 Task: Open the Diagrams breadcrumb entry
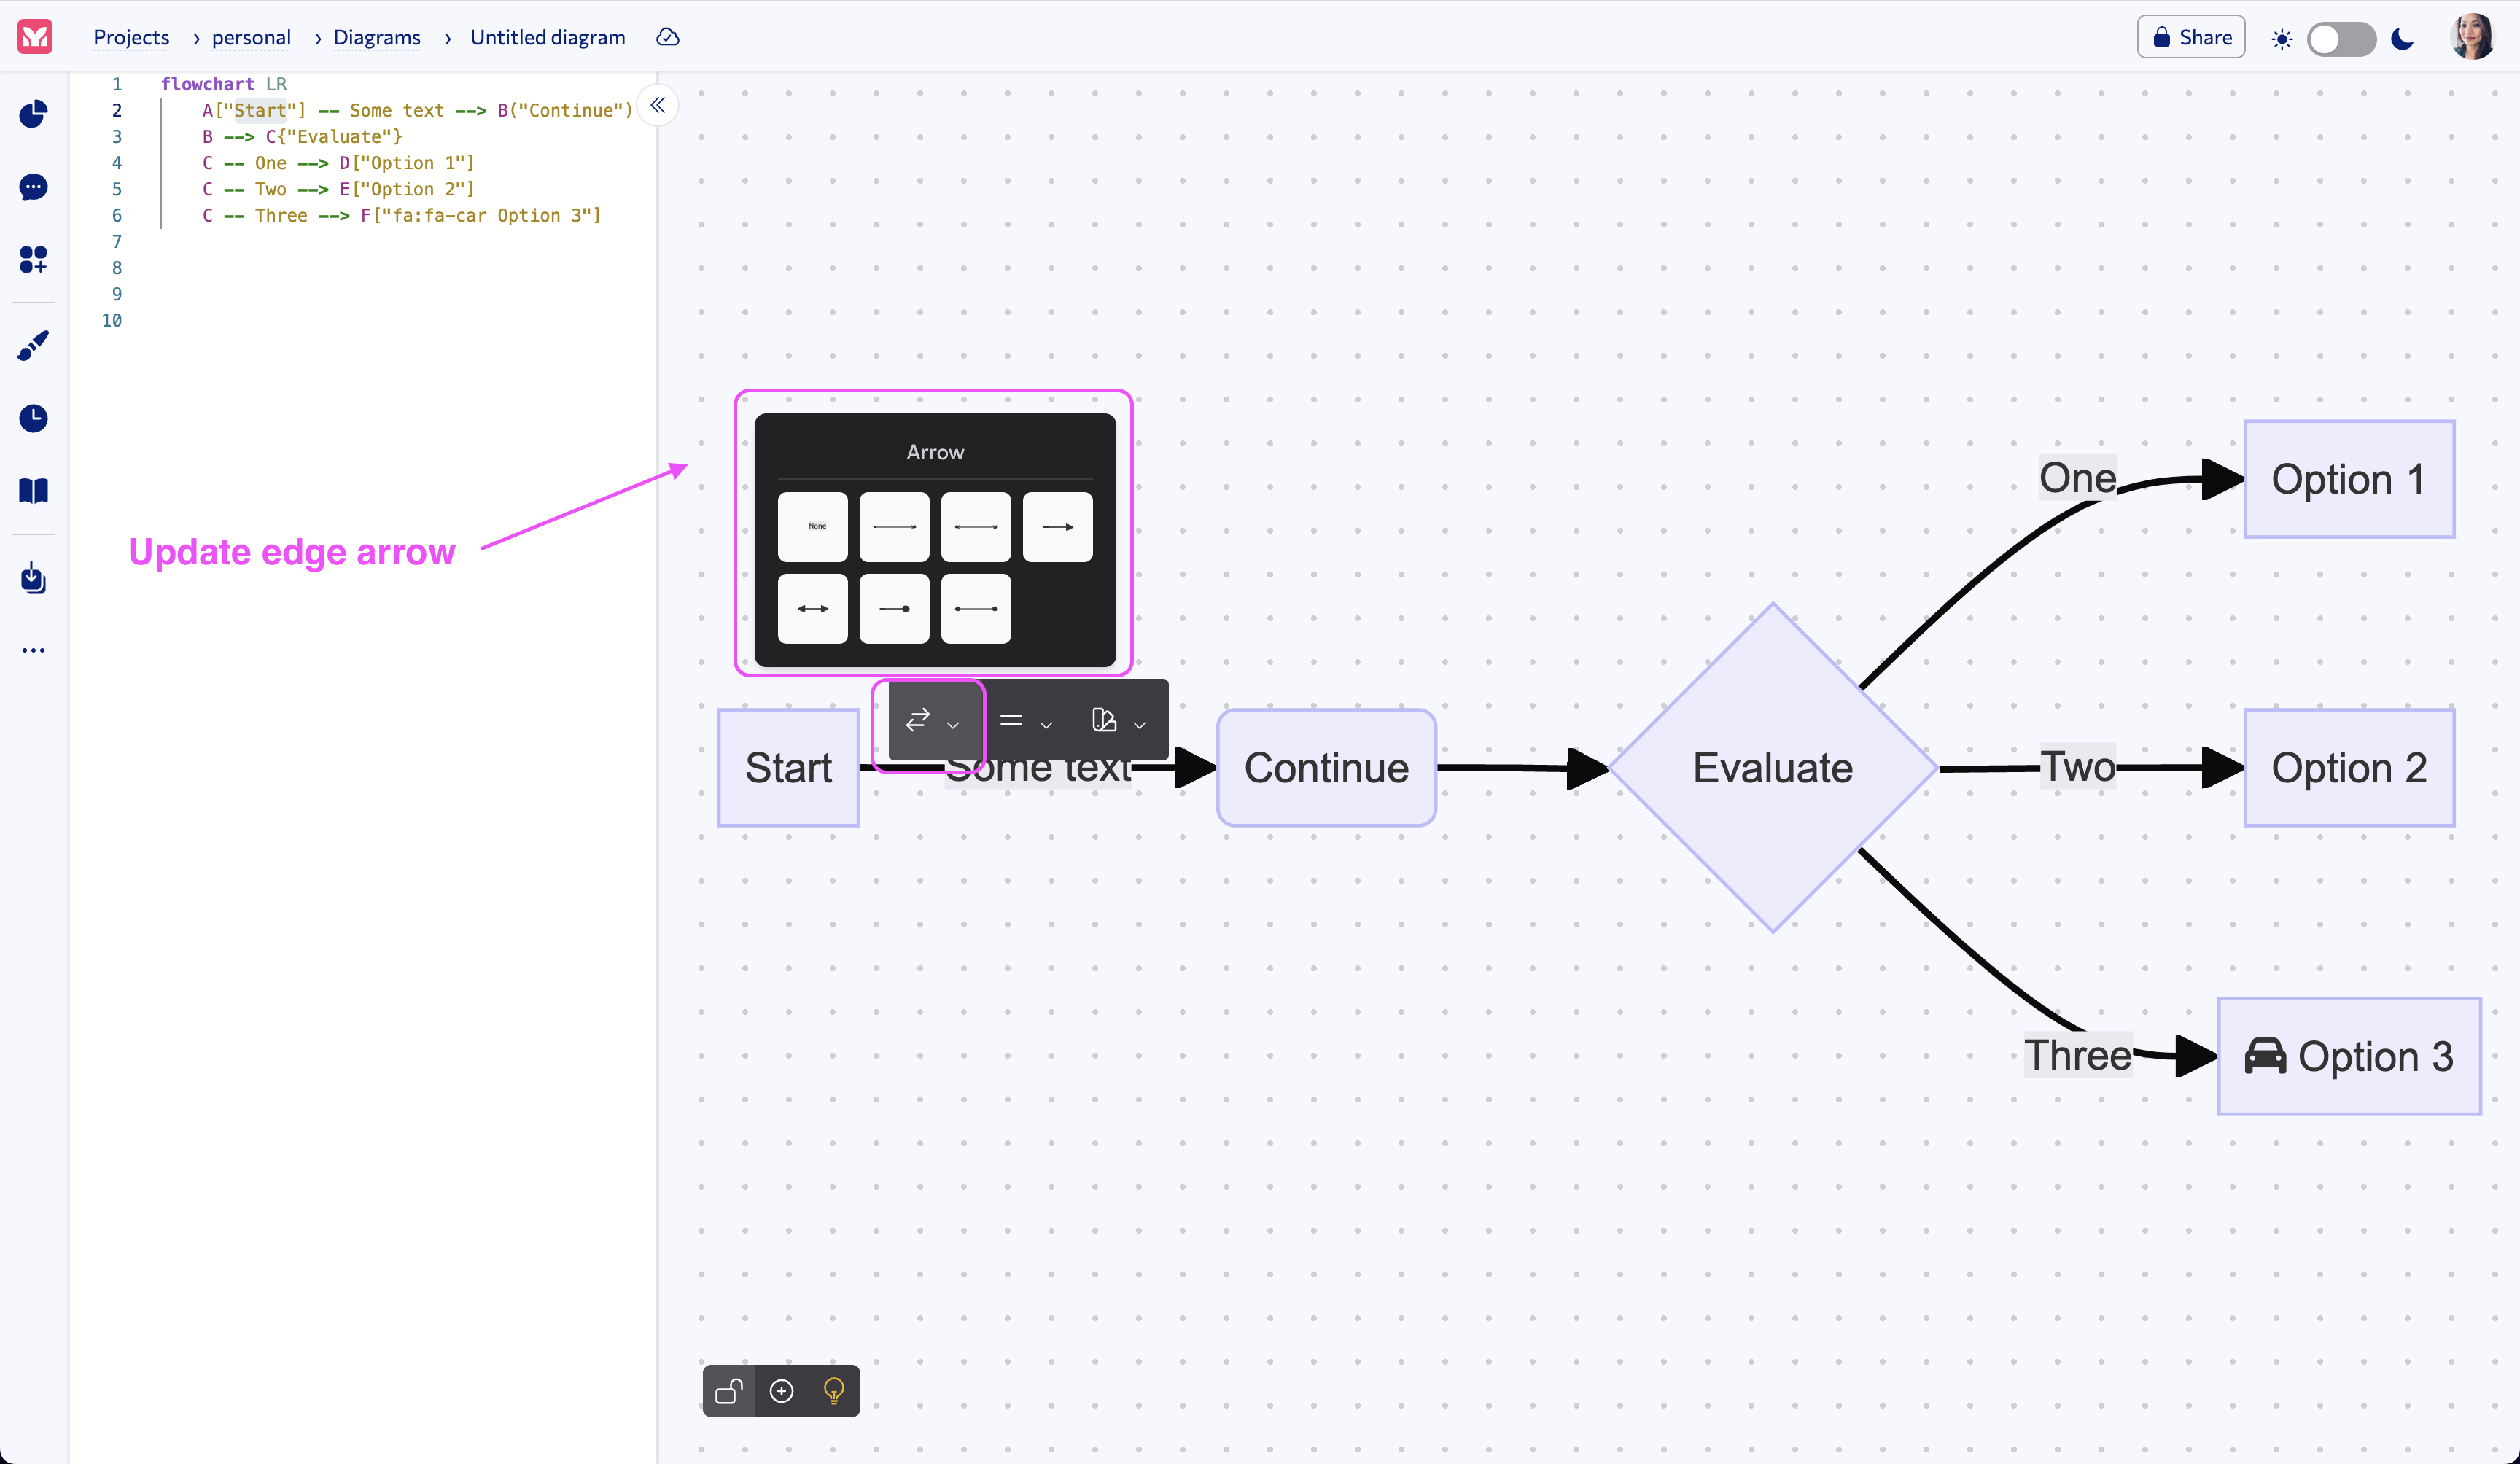(x=377, y=37)
